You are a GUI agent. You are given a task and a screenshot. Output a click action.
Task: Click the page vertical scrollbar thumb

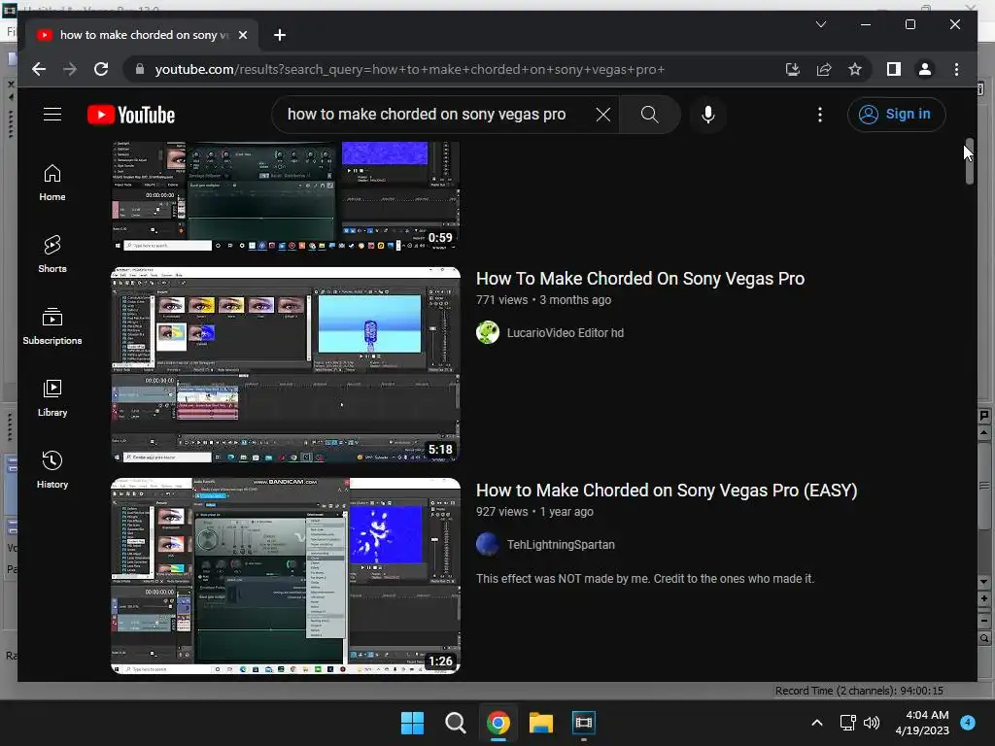[x=969, y=161]
